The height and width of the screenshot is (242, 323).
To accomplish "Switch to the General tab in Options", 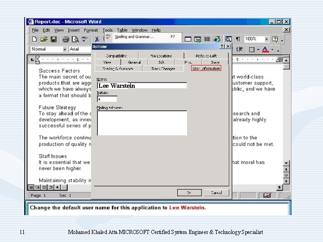I will [134, 62].
